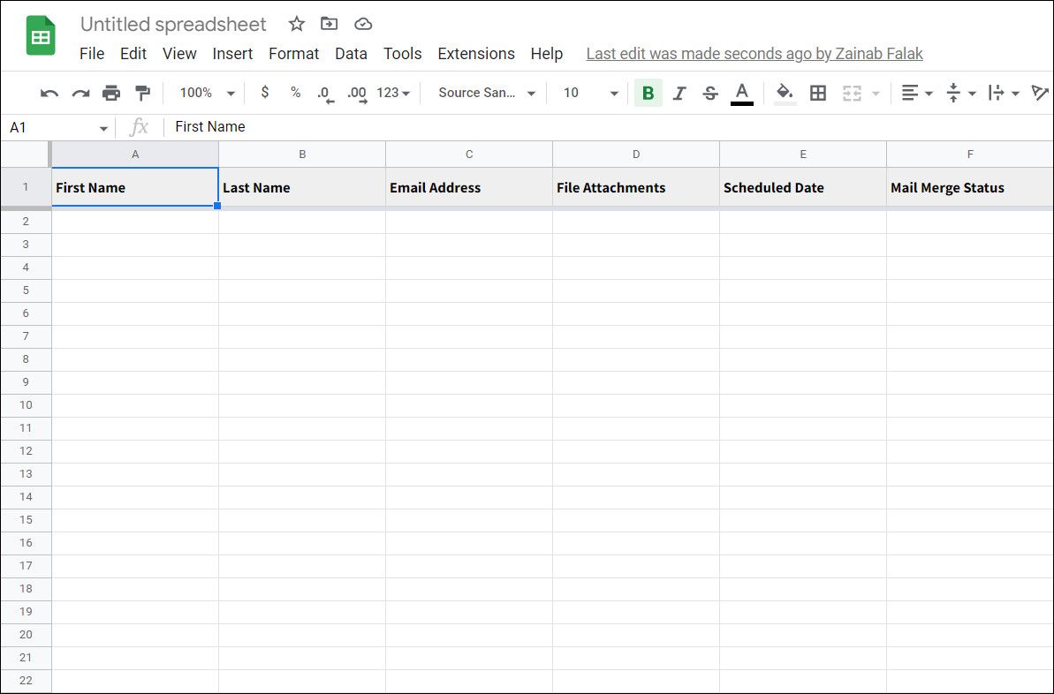Activate the paint format tool
This screenshot has width=1054, height=694.
coord(142,93)
